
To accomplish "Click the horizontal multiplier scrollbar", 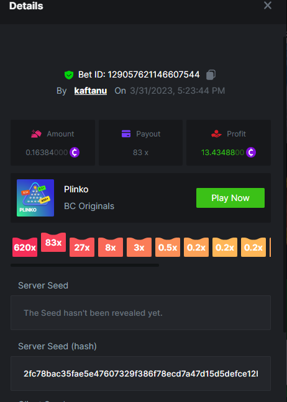I will pos(84,265).
